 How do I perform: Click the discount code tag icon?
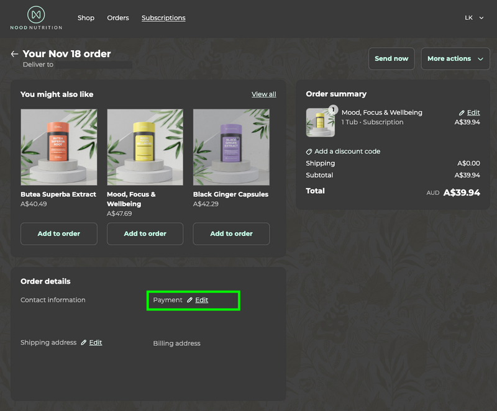[309, 151]
